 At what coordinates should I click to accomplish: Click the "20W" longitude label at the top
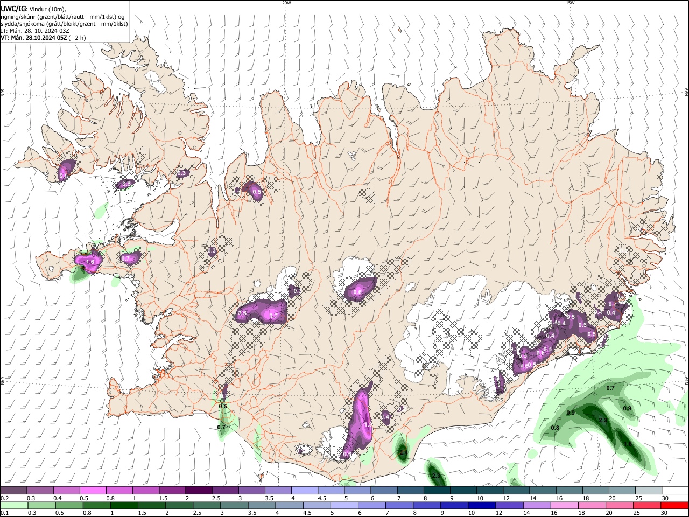click(x=286, y=3)
